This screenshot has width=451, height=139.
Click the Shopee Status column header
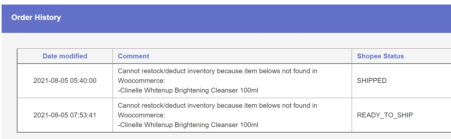pyautogui.click(x=380, y=56)
